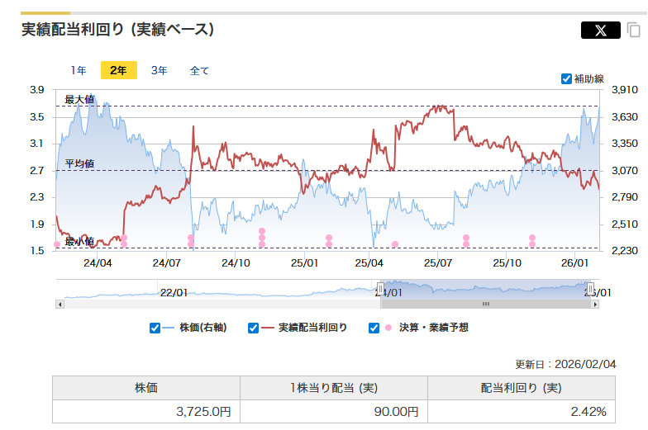Click the scrollbar thumb under the overview chart

pos(486,304)
